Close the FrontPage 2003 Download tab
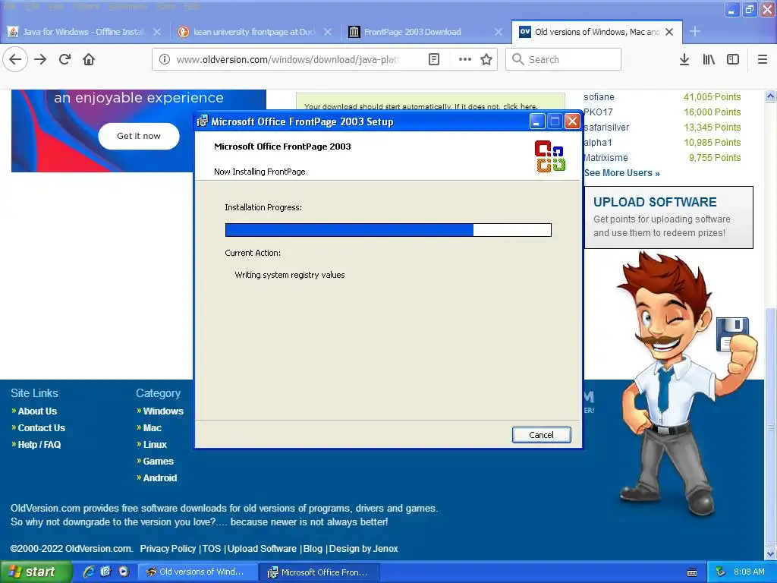The image size is (777, 583). 499,32
